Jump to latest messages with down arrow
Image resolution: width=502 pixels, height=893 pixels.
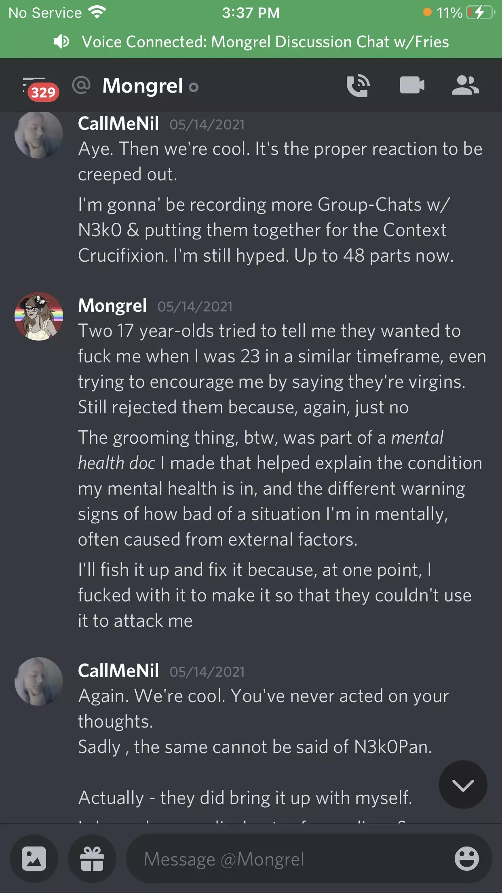click(x=463, y=785)
